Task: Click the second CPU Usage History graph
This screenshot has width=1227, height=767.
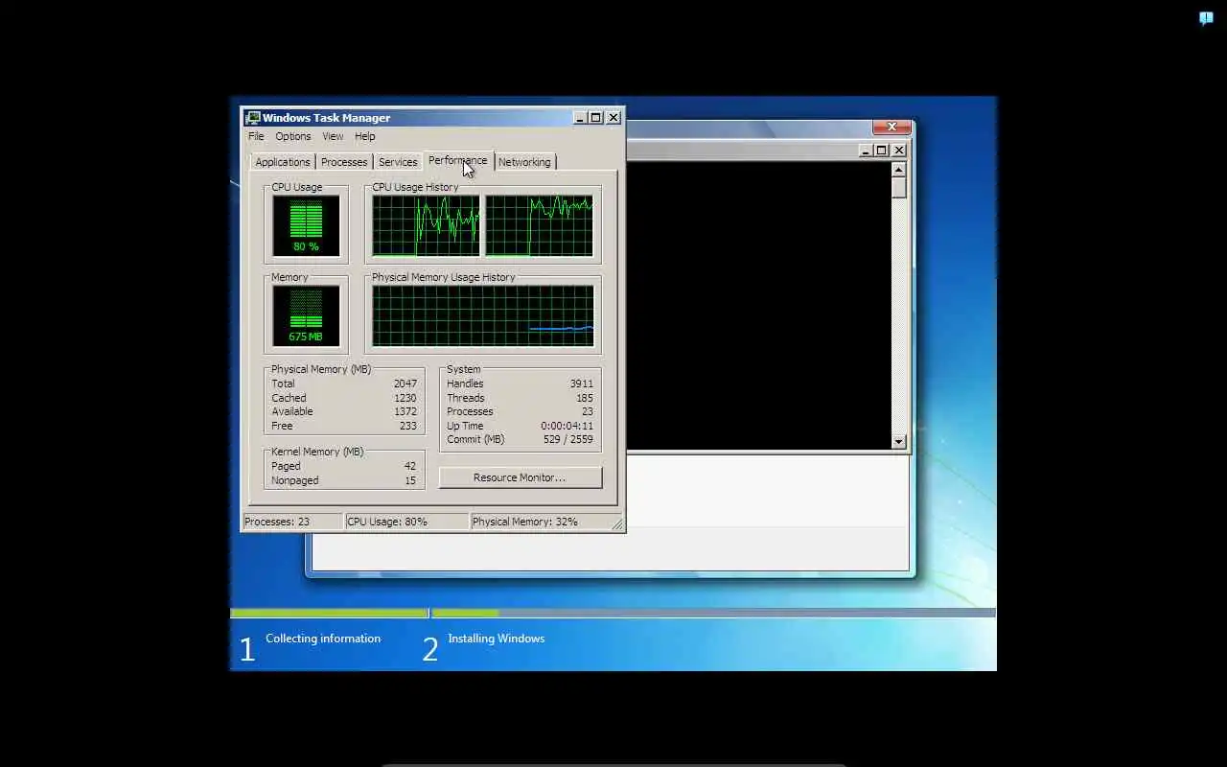Action: point(539,226)
